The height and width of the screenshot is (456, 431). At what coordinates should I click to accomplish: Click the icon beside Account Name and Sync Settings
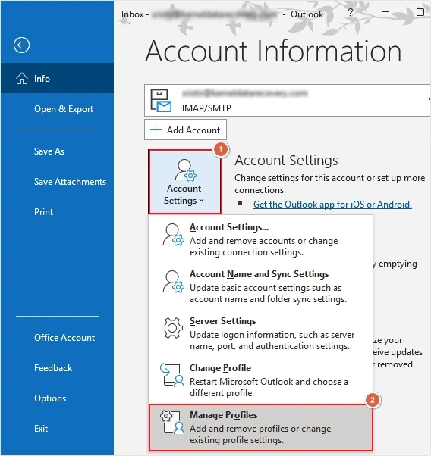point(174,282)
